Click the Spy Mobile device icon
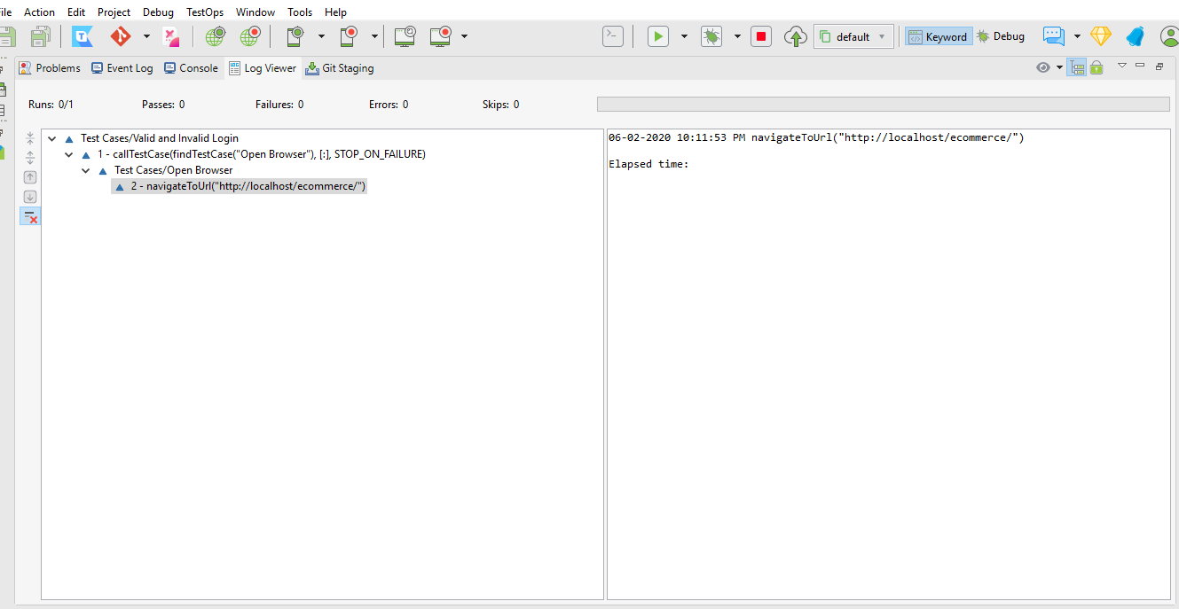Image resolution: width=1179 pixels, height=609 pixels. pyautogui.click(x=296, y=36)
